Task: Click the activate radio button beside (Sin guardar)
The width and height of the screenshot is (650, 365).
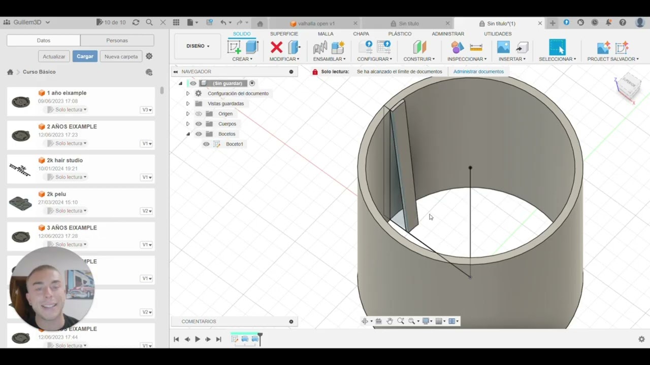Action: tap(252, 83)
